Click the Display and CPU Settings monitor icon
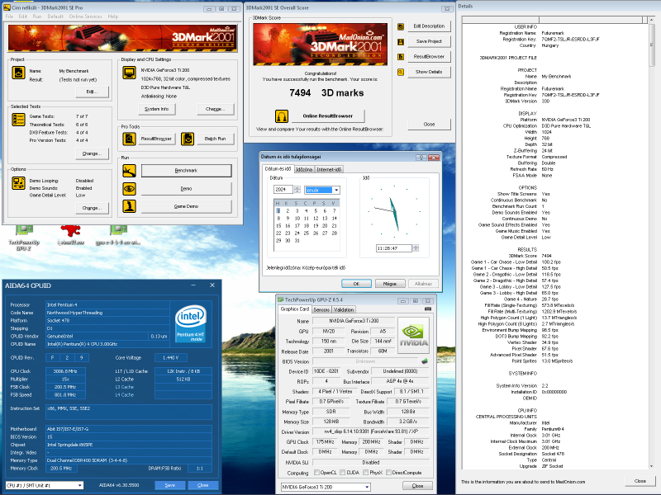Viewport: 661px width, 495px height. point(129,73)
